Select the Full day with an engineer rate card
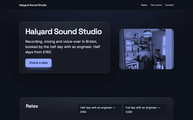Screen dimensions: 193x120 (145, 110)
